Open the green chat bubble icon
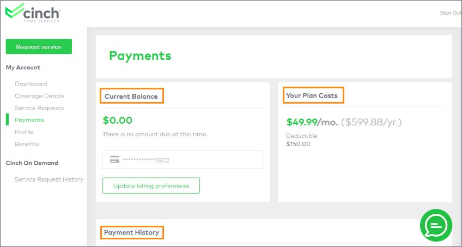Image resolution: width=462 pixels, height=247 pixels. [x=436, y=225]
